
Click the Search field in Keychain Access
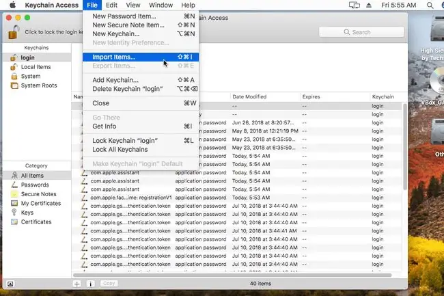[x=361, y=32]
